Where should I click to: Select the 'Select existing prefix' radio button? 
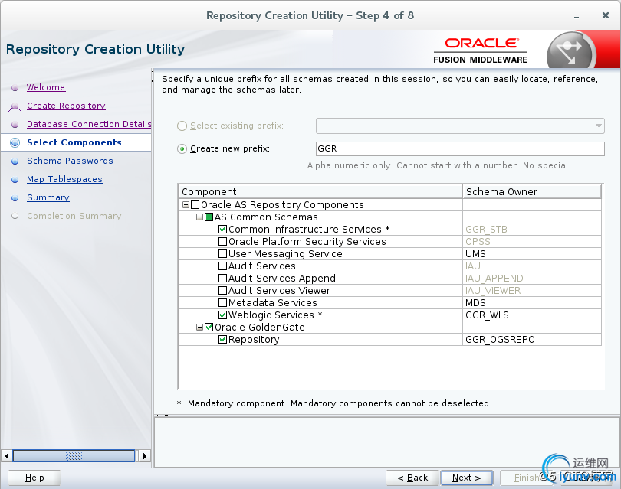click(x=182, y=126)
